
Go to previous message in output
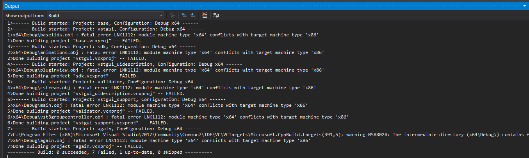(x=184, y=16)
